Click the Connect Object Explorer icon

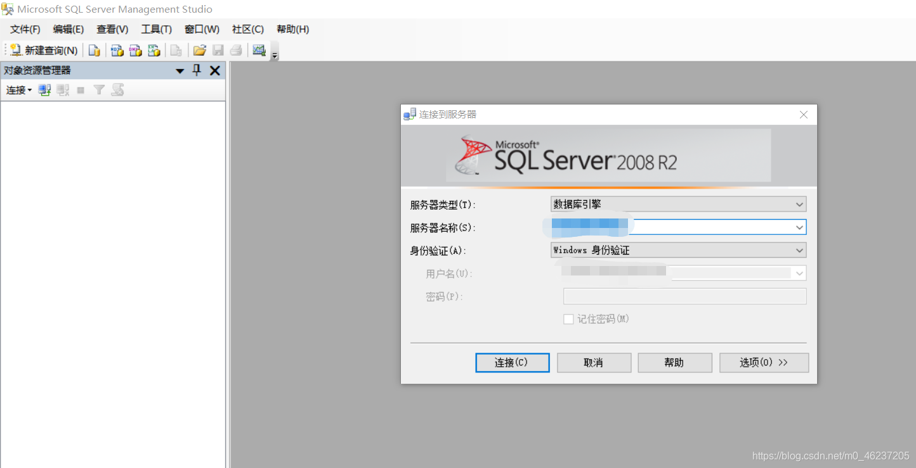44,90
